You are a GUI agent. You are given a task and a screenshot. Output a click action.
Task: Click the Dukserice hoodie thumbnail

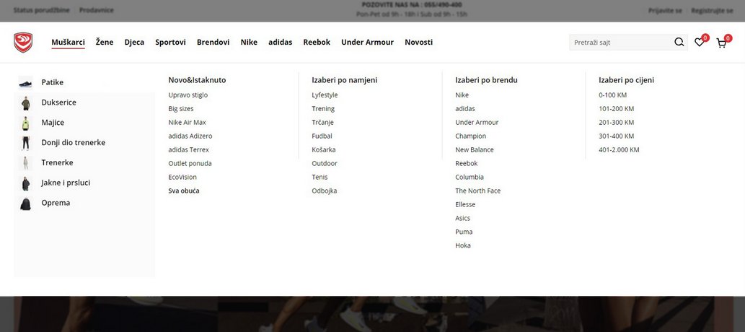tap(26, 102)
